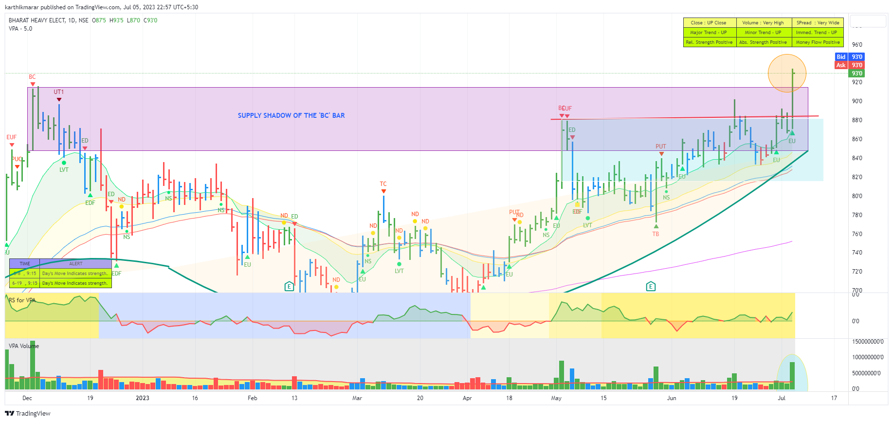Click the TC red down-triangle marker
Screen dimensions: 893x422
point(383,191)
